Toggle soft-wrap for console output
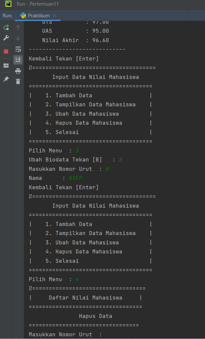Viewport: 205px width, 339px height. [18, 49]
